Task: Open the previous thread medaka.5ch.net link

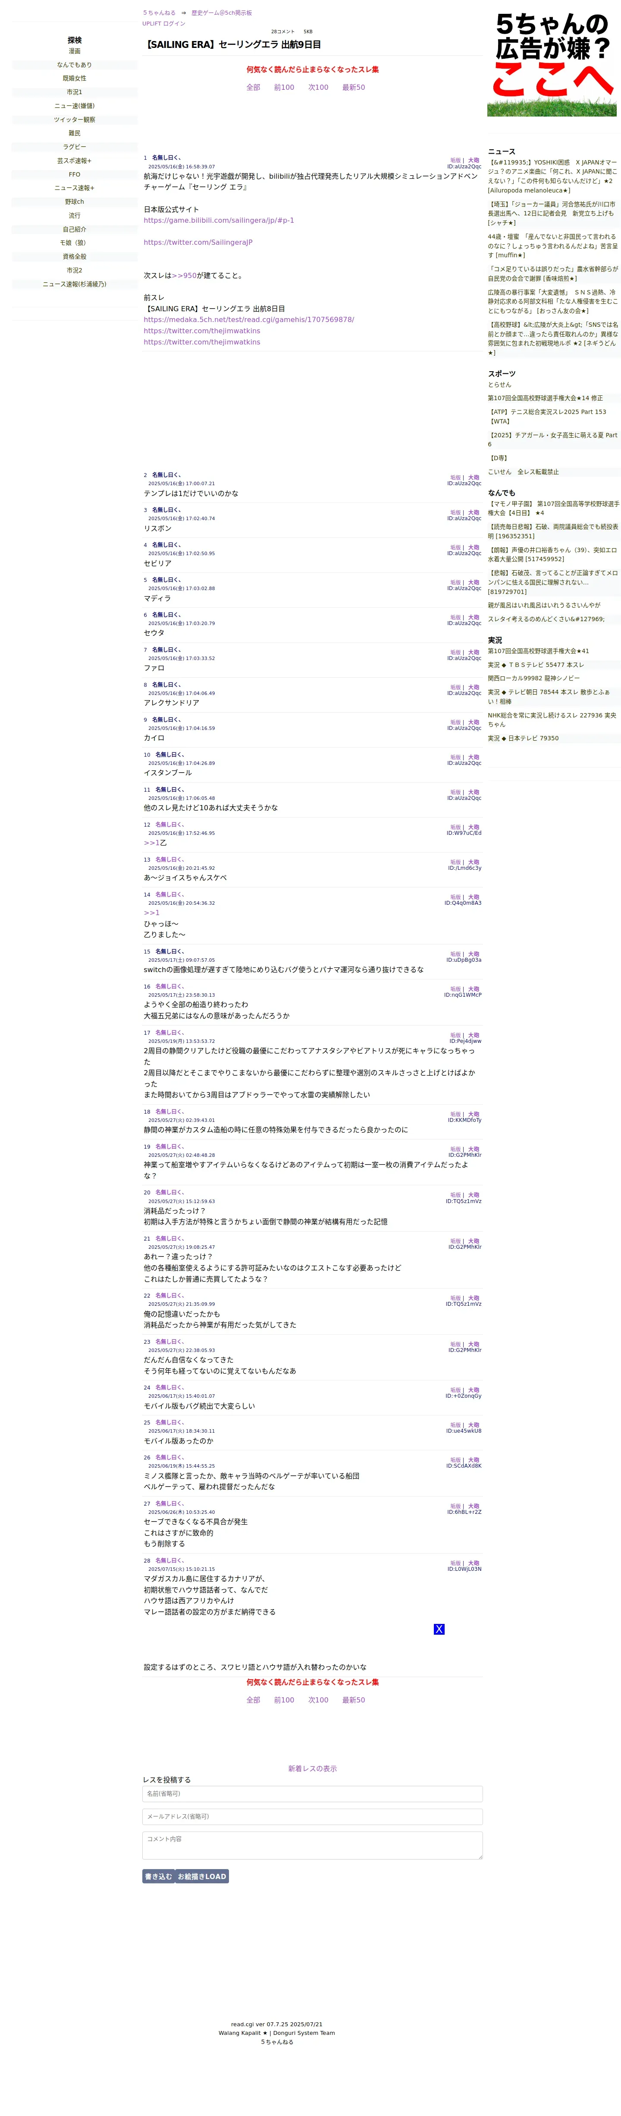Action: [248, 319]
